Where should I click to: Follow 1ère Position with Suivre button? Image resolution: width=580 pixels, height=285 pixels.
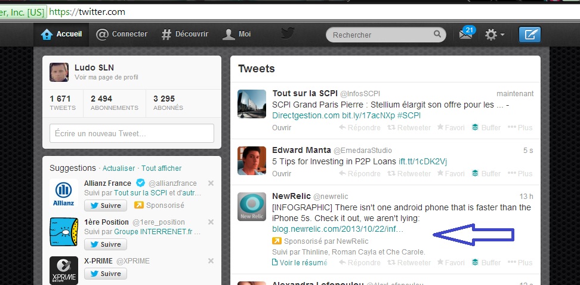(x=106, y=244)
